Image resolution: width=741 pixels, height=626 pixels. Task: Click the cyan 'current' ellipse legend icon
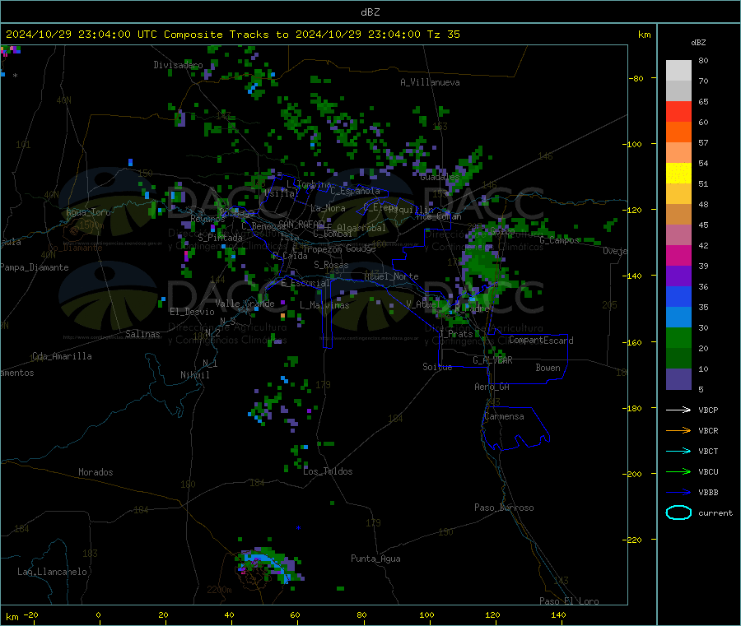(678, 512)
